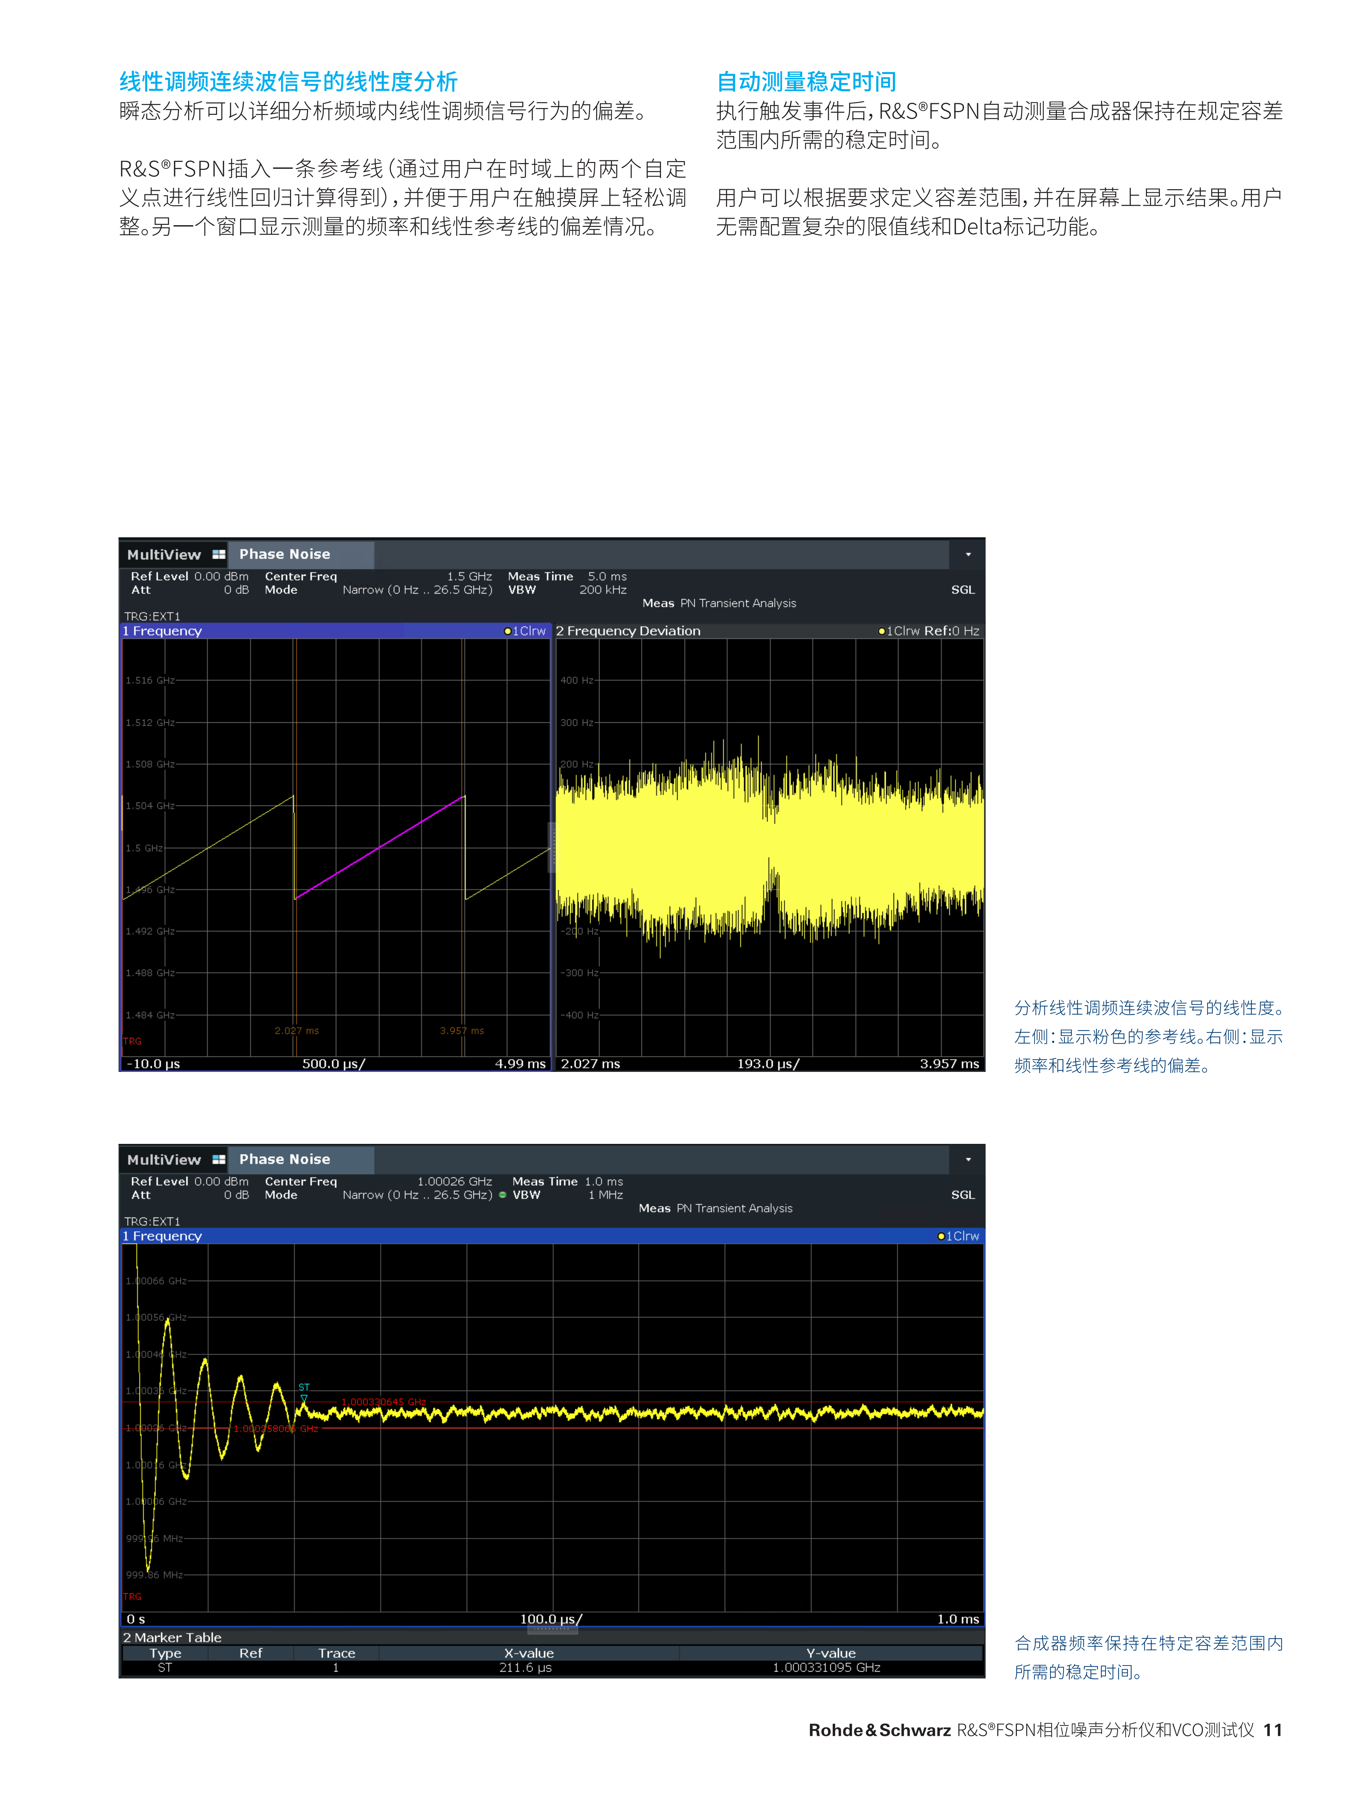Click splitter handle above the Marker Table

(x=553, y=1629)
